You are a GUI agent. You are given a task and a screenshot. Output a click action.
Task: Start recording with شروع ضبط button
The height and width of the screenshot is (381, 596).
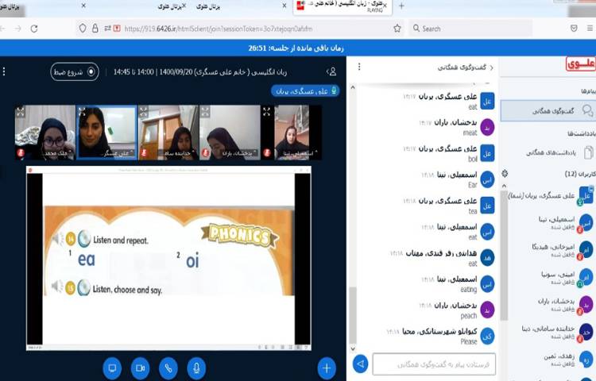(75, 71)
